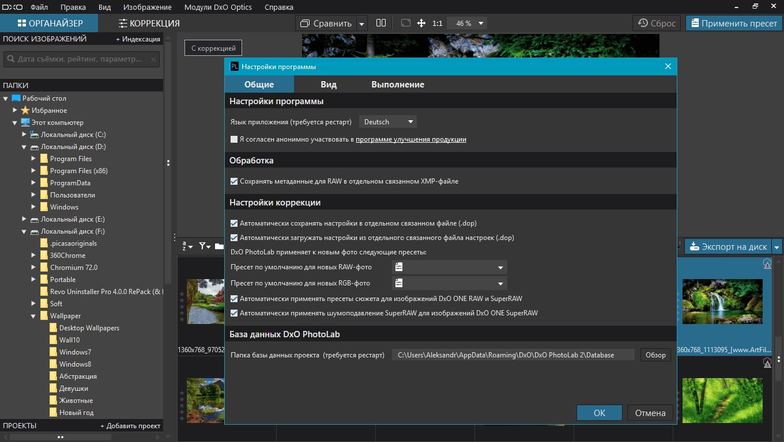
Task: Toggle auto-load settings from .dop file
Action: (234, 238)
